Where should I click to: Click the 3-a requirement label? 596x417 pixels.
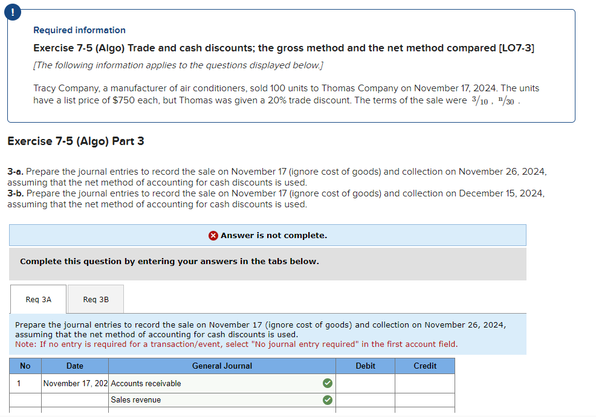click(x=15, y=172)
